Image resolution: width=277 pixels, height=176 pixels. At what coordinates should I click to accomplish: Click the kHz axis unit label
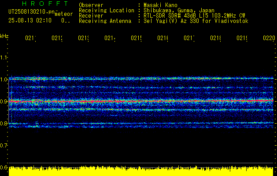(4, 36)
